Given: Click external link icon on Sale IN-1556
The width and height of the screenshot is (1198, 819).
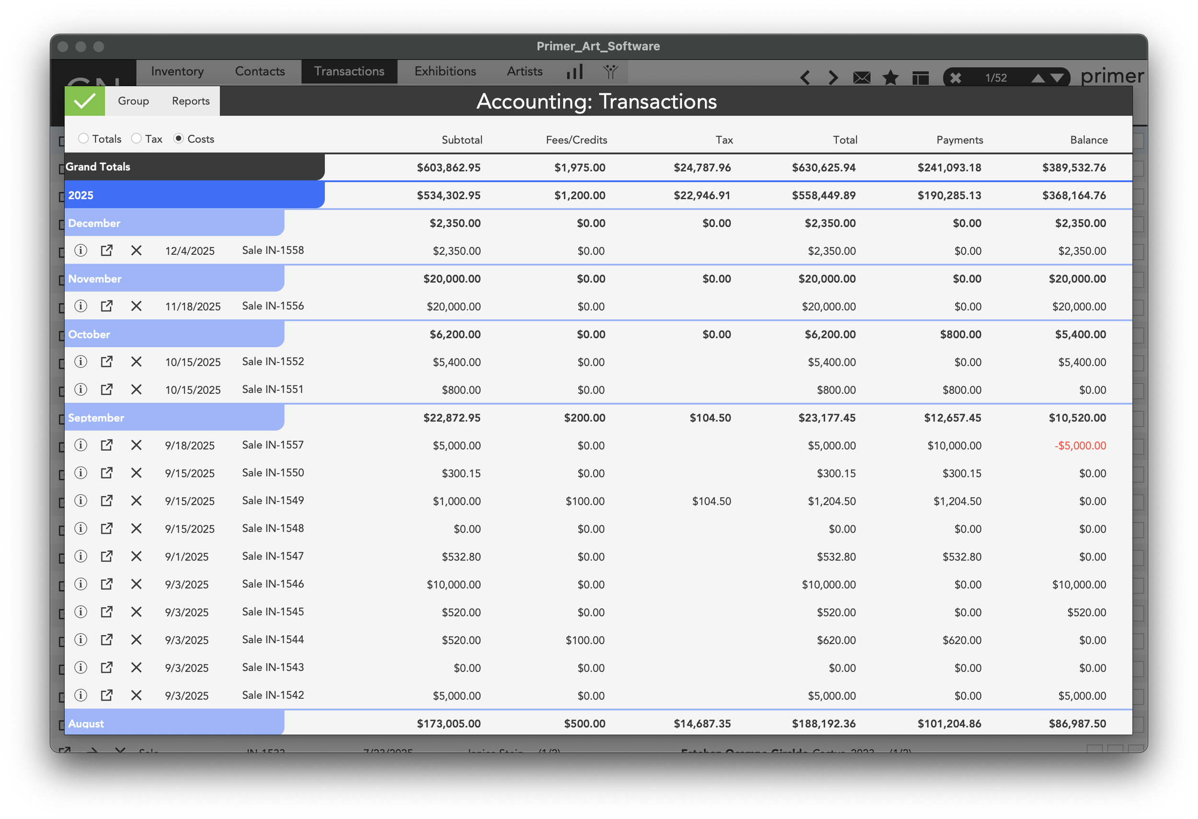Looking at the screenshot, I should pos(107,306).
